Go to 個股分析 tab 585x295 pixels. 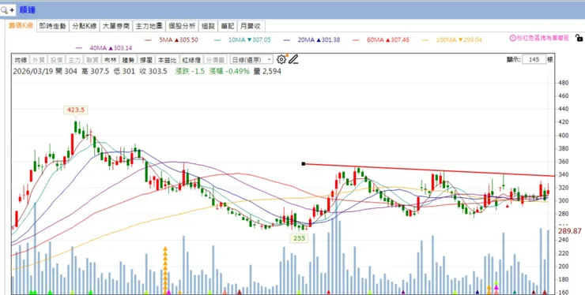[x=182, y=26]
